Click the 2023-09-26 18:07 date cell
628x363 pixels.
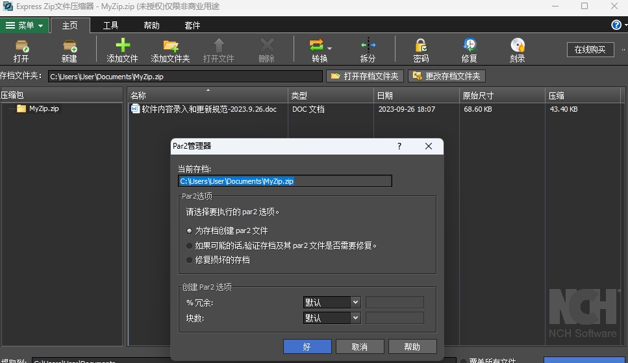click(407, 109)
